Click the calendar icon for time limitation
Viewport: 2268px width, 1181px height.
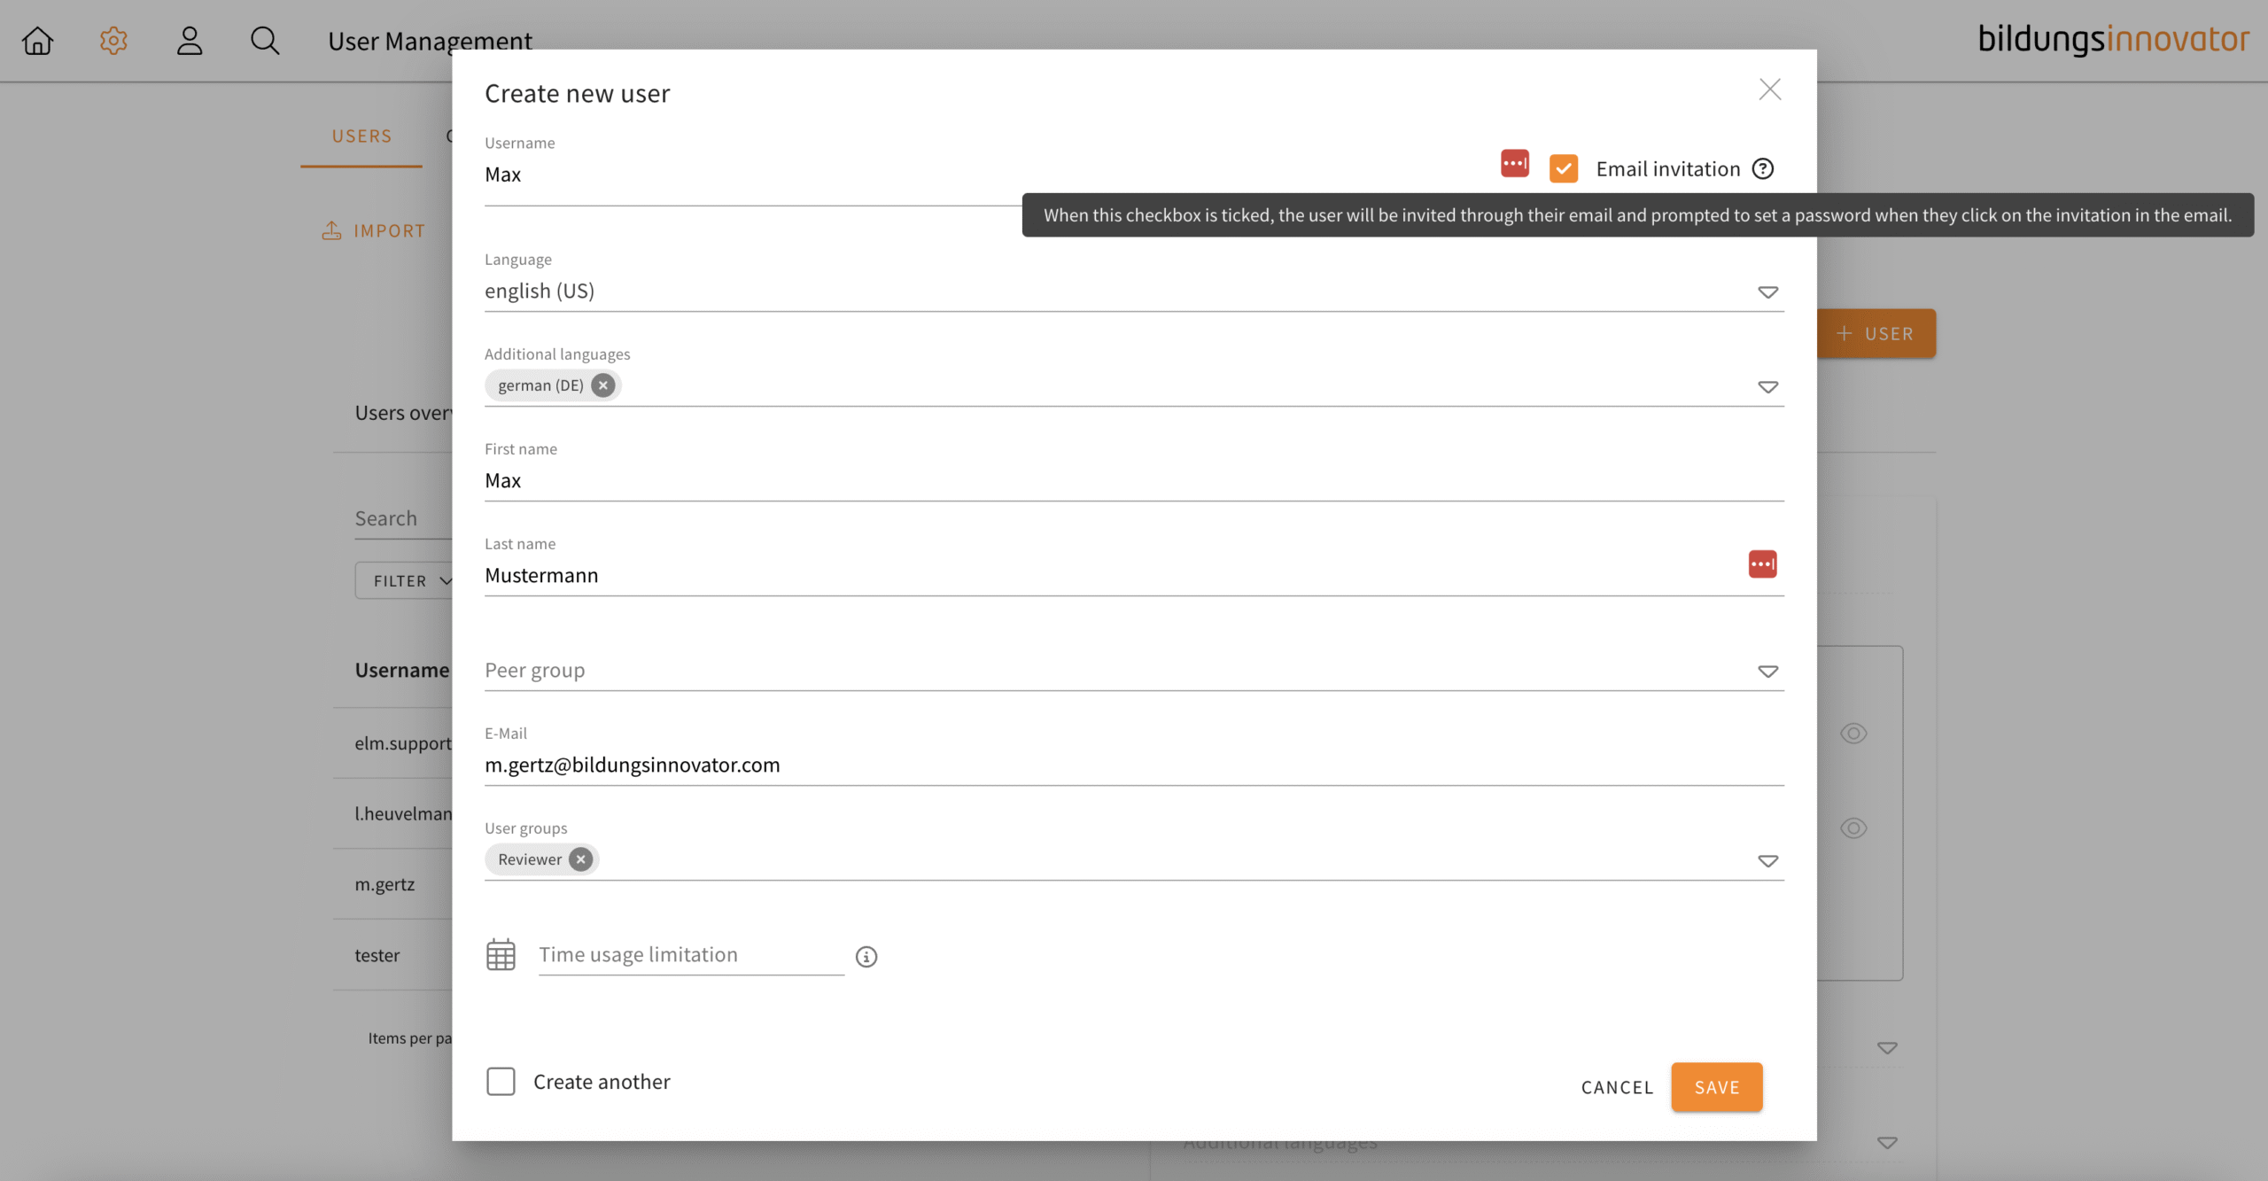pos(501,955)
